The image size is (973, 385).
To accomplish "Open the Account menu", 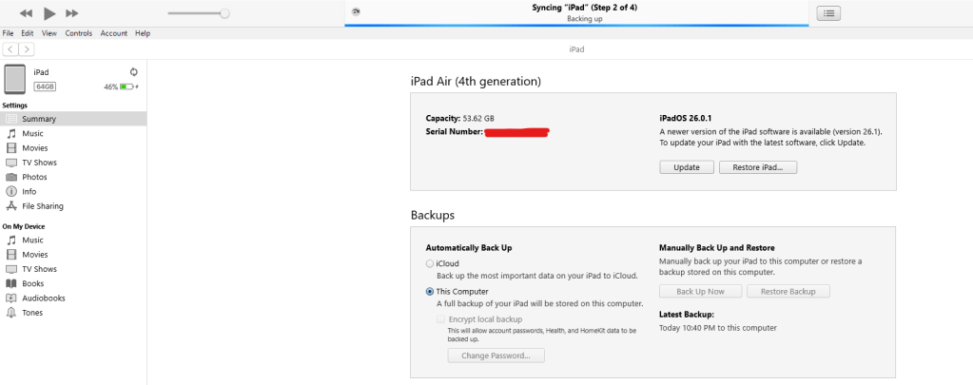I will coord(114,33).
